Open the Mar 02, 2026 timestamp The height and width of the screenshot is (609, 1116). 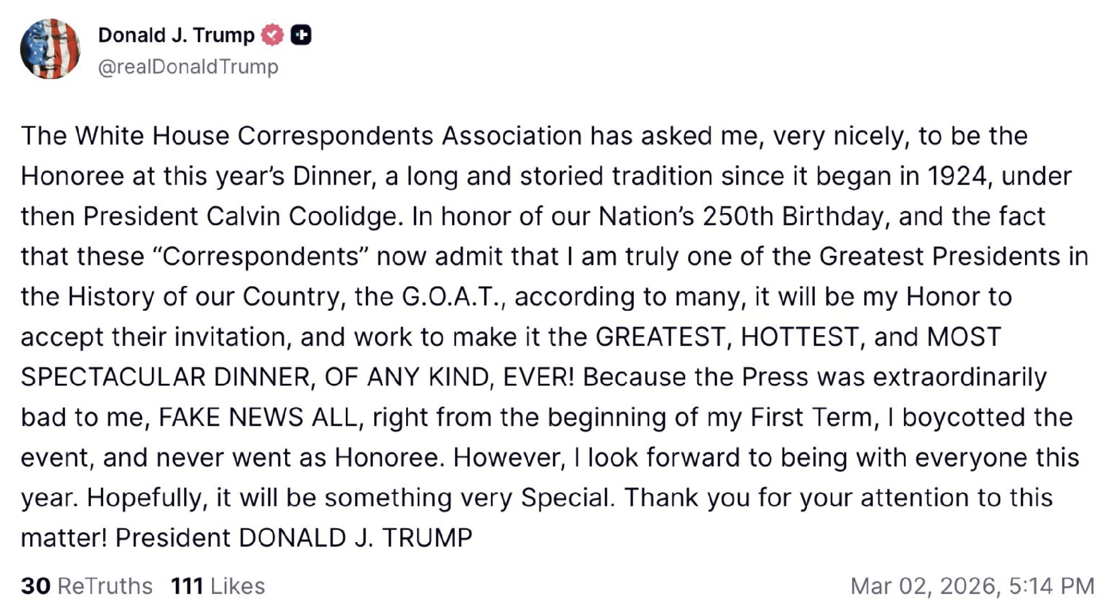coord(972,586)
